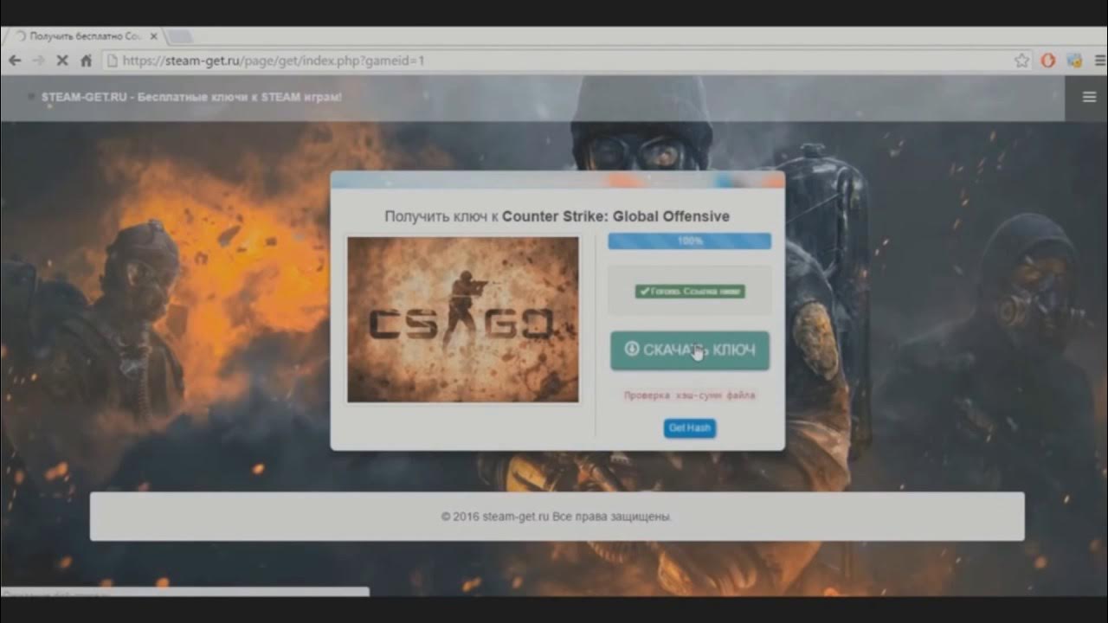1108x623 pixels.
Task: Open a new browser tab
Action: (x=180, y=36)
